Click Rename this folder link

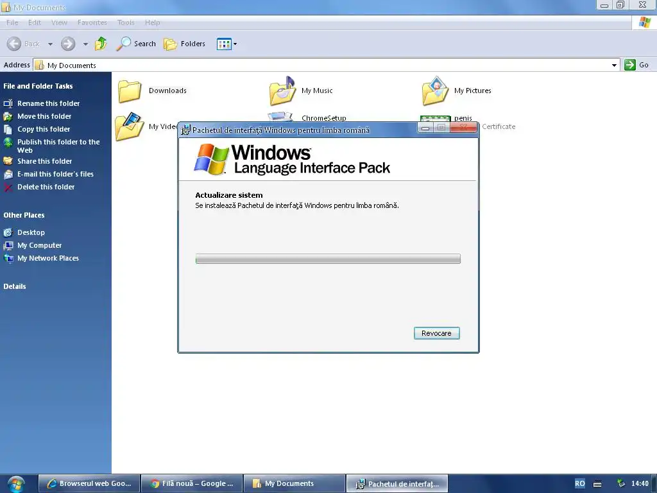48,103
